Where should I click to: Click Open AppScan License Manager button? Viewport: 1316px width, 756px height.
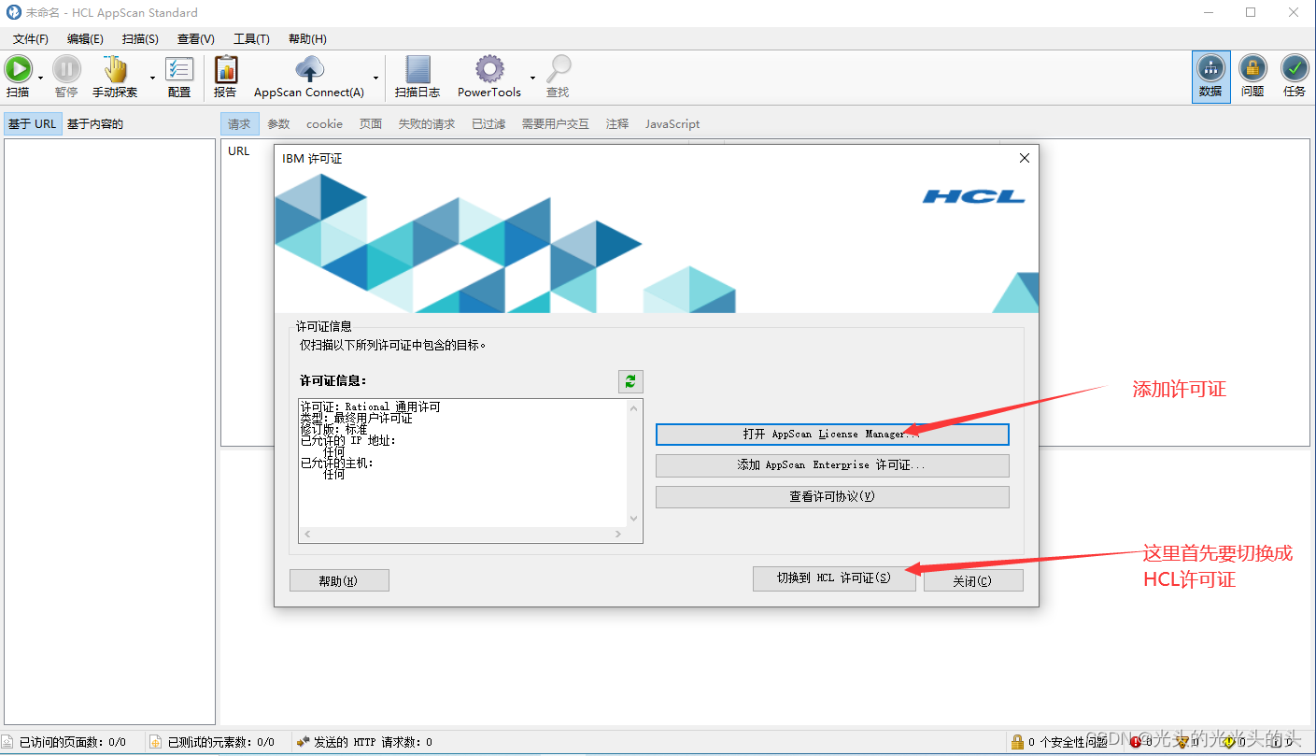click(832, 435)
